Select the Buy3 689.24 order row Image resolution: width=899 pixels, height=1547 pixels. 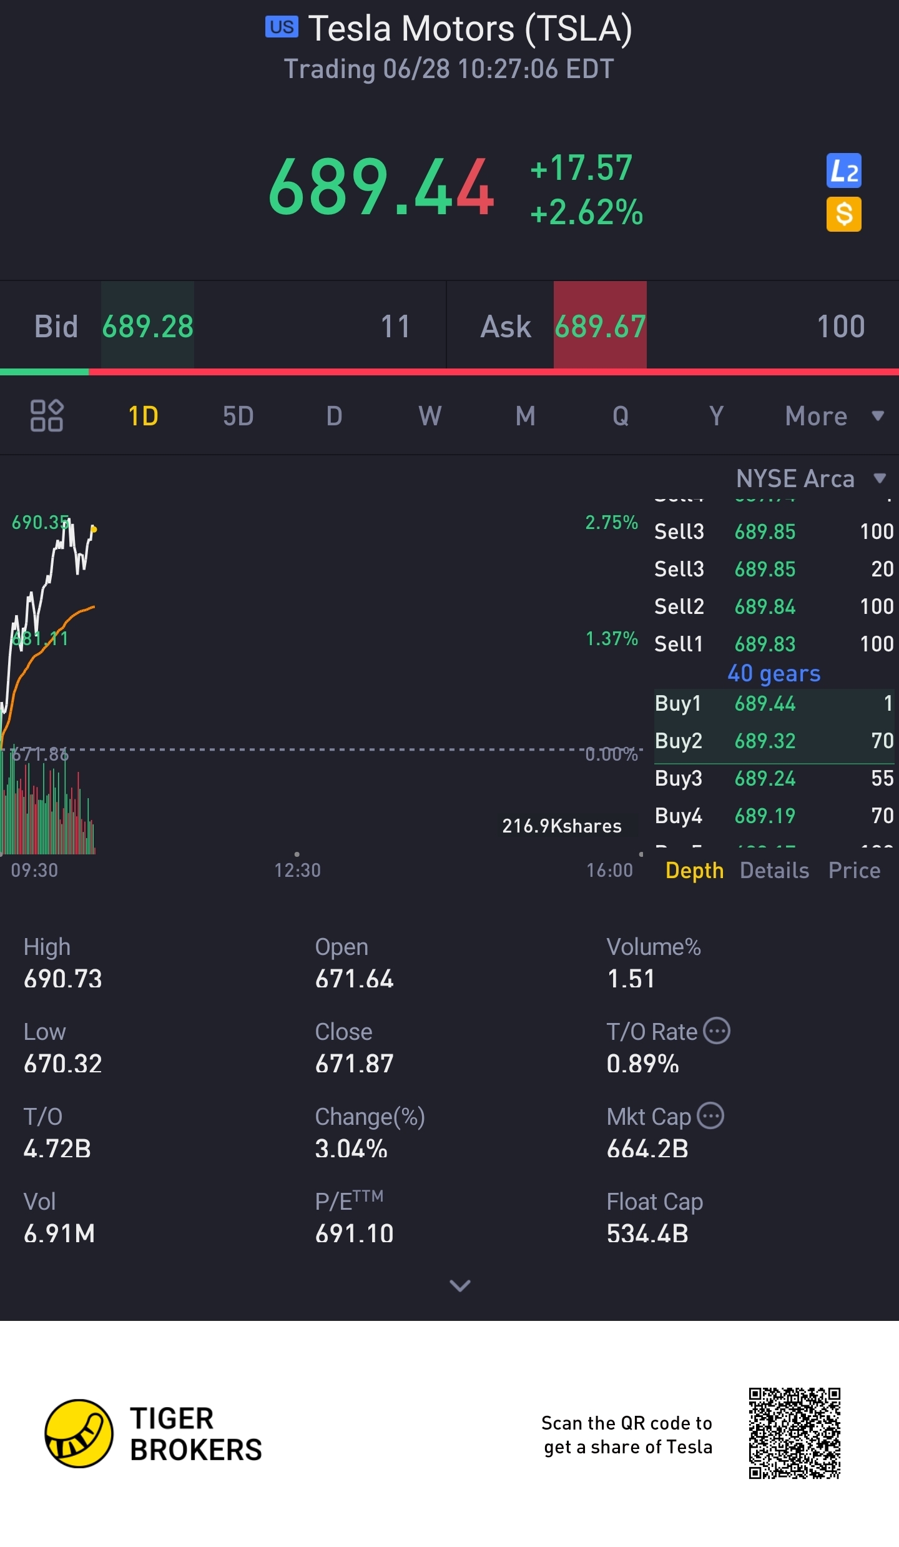coord(774,778)
